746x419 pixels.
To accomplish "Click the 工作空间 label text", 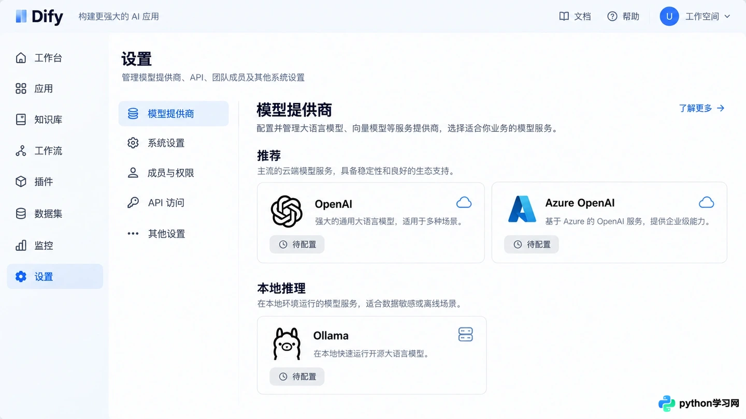I will (702, 17).
